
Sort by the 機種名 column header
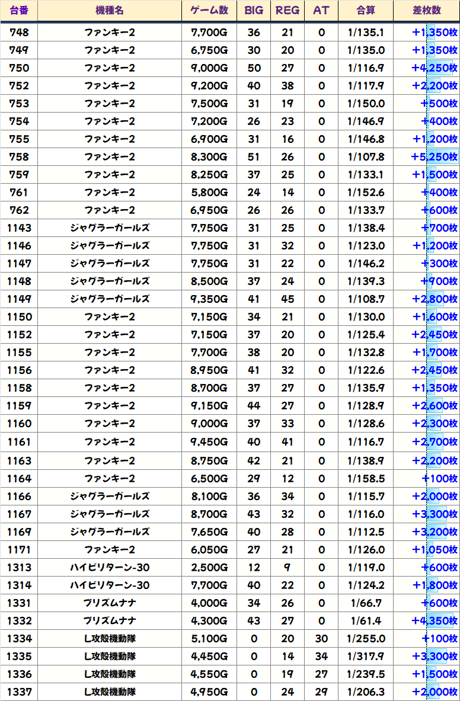click(x=110, y=11)
